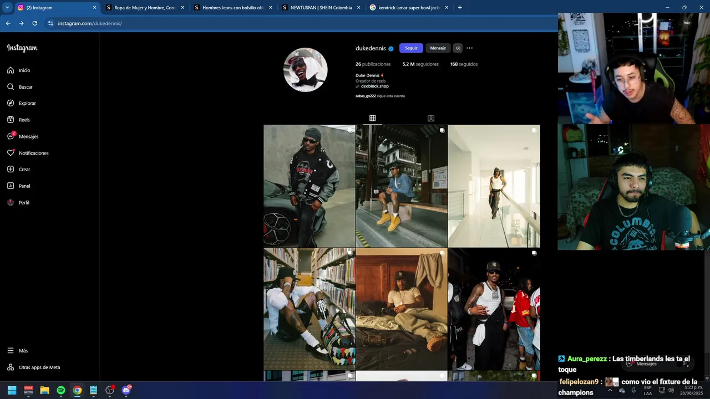The width and height of the screenshot is (710, 399).
Task: Switch to the posts grid tab
Action: point(372,118)
